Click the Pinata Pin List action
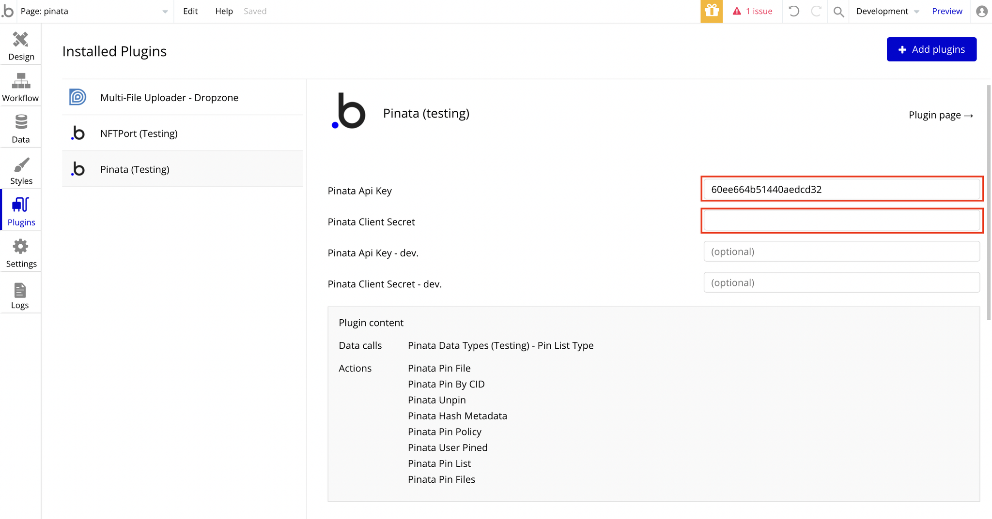The width and height of the screenshot is (992, 519). 439,463
